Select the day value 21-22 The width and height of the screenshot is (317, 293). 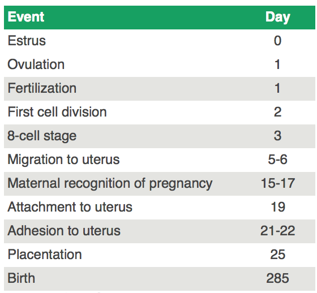277,231
